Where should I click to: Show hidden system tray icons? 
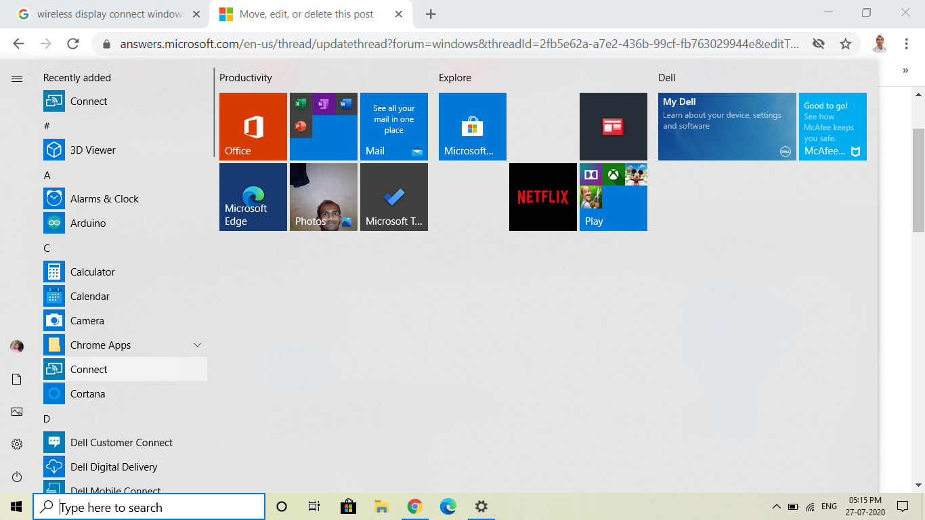pyautogui.click(x=776, y=506)
